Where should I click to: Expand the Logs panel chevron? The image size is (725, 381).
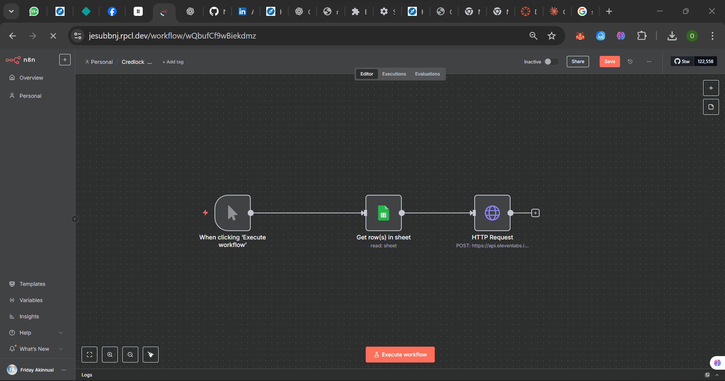coord(717,375)
